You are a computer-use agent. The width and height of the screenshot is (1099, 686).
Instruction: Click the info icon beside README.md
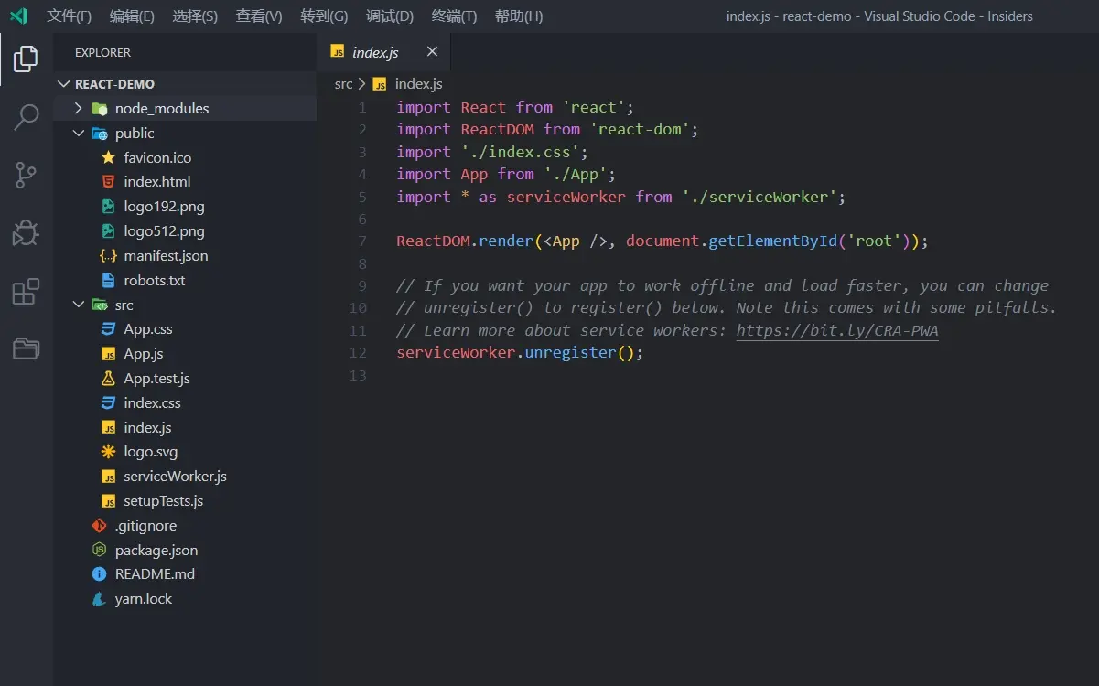(99, 574)
